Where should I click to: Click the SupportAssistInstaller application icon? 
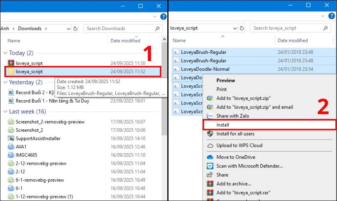click(11, 138)
